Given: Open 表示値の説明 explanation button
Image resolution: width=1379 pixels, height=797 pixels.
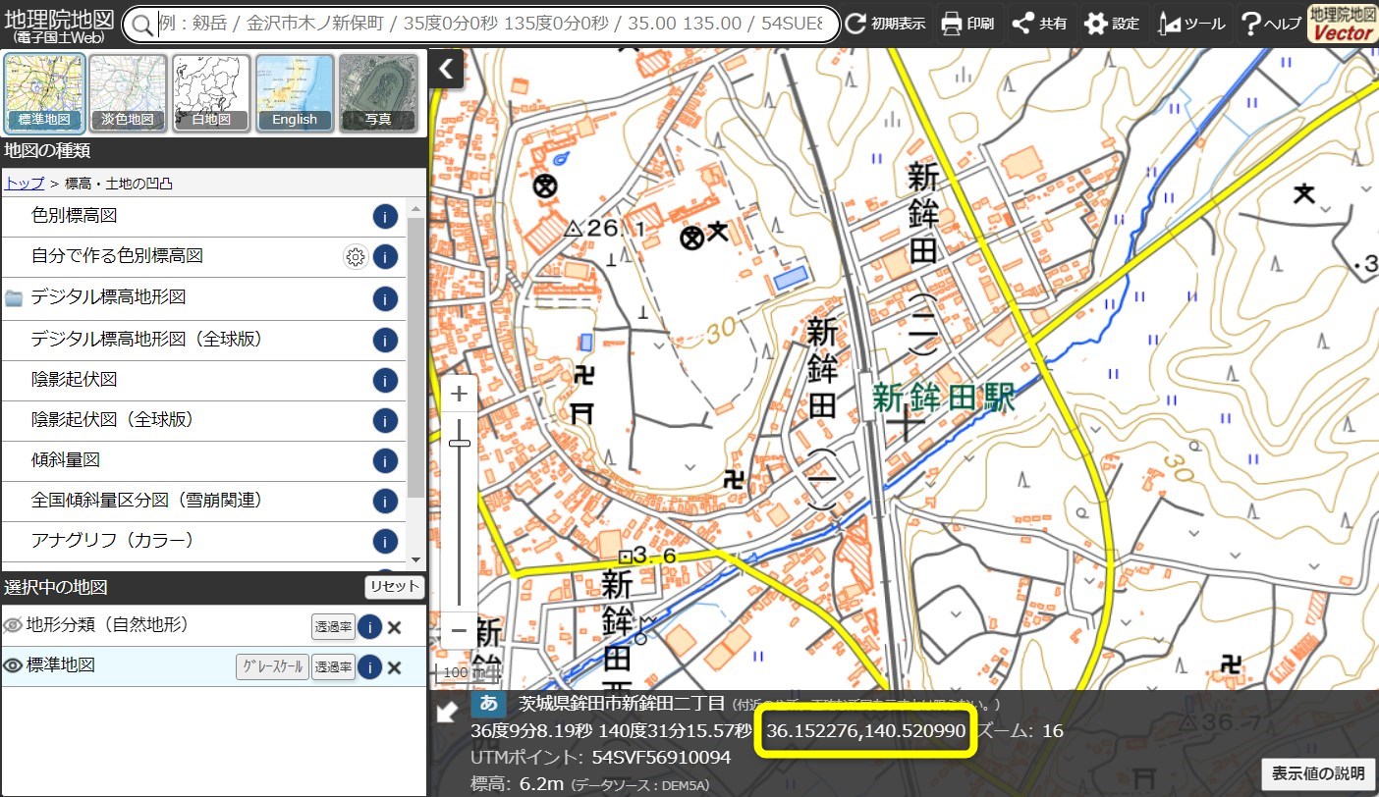Looking at the screenshot, I should [1317, 773].
